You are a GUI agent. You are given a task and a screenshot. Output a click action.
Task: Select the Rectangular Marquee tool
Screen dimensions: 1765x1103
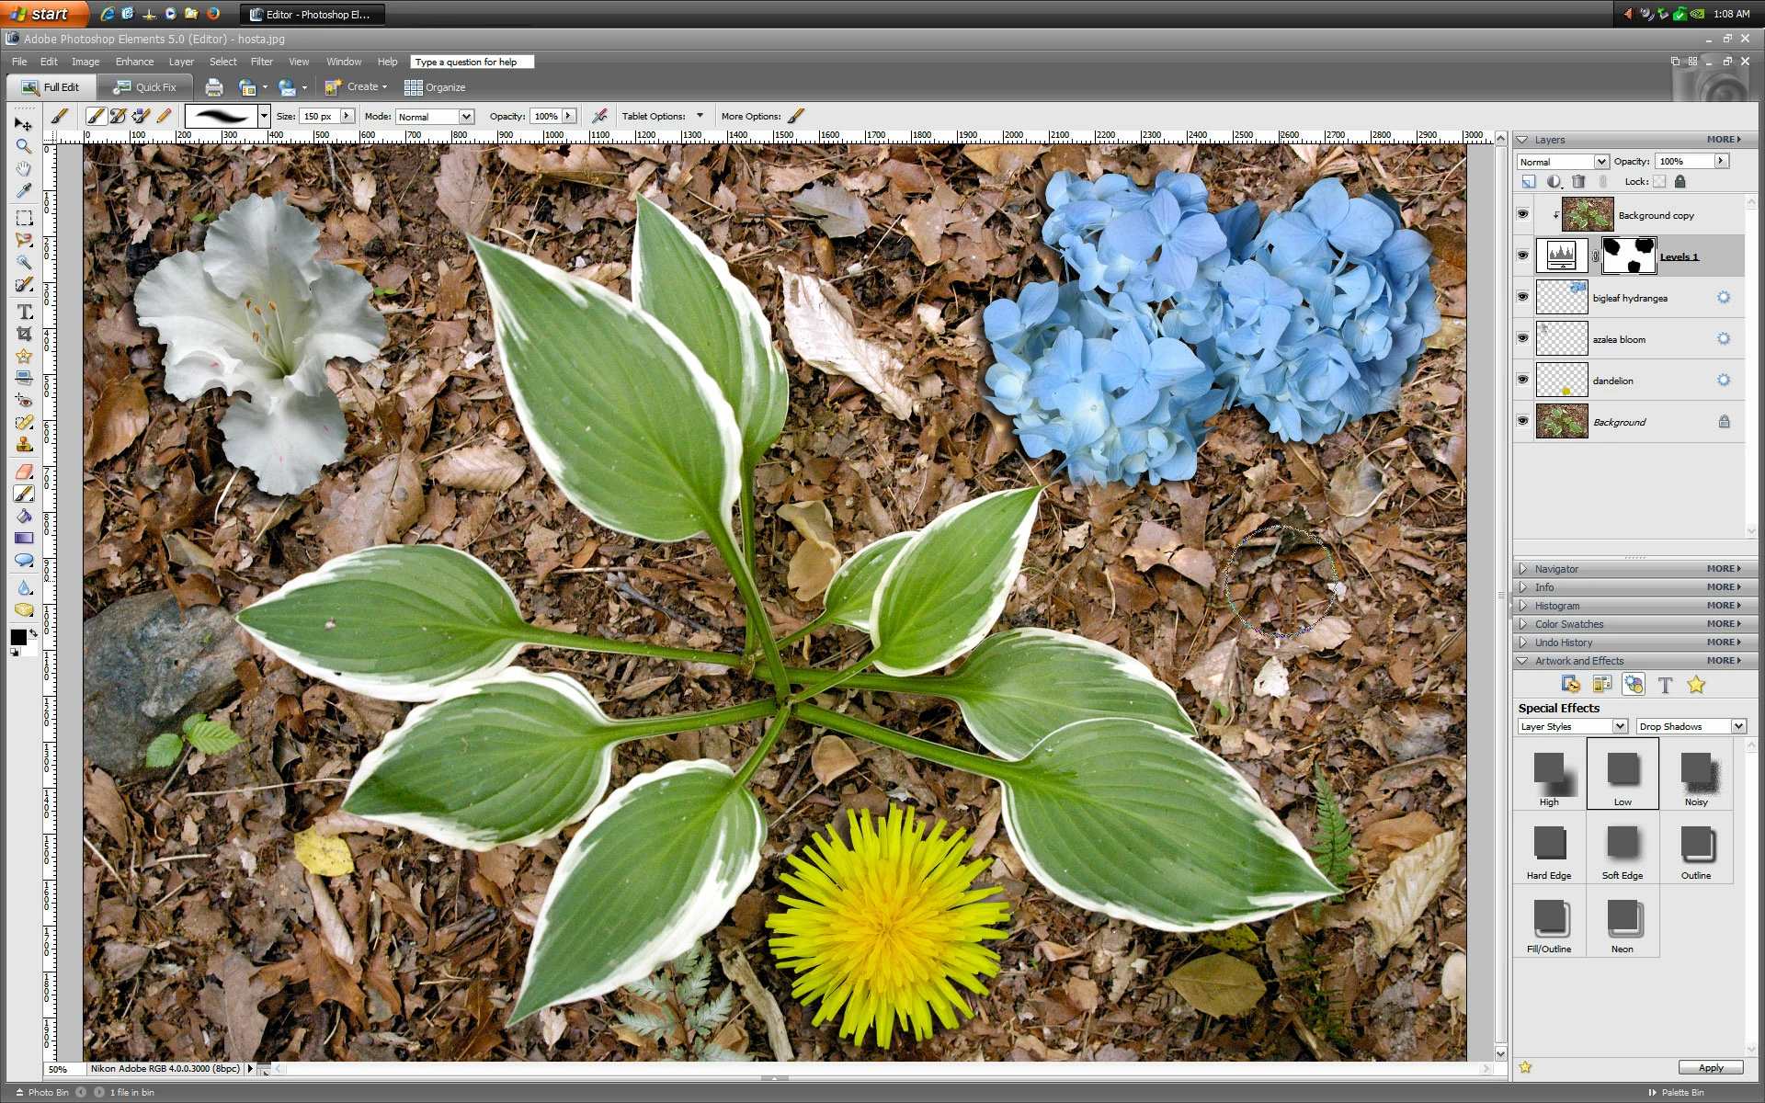point(24,218)
